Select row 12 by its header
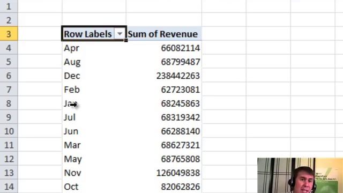This screenshot has height=193, width=343. click(x=9, y=159)
